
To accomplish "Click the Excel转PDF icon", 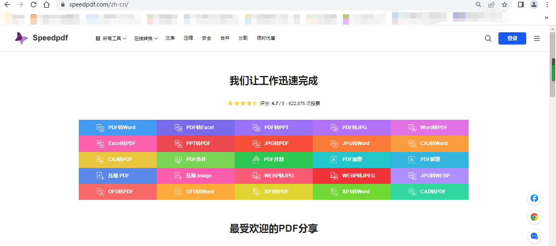I will pyautogui.click(x=100, y=143).
